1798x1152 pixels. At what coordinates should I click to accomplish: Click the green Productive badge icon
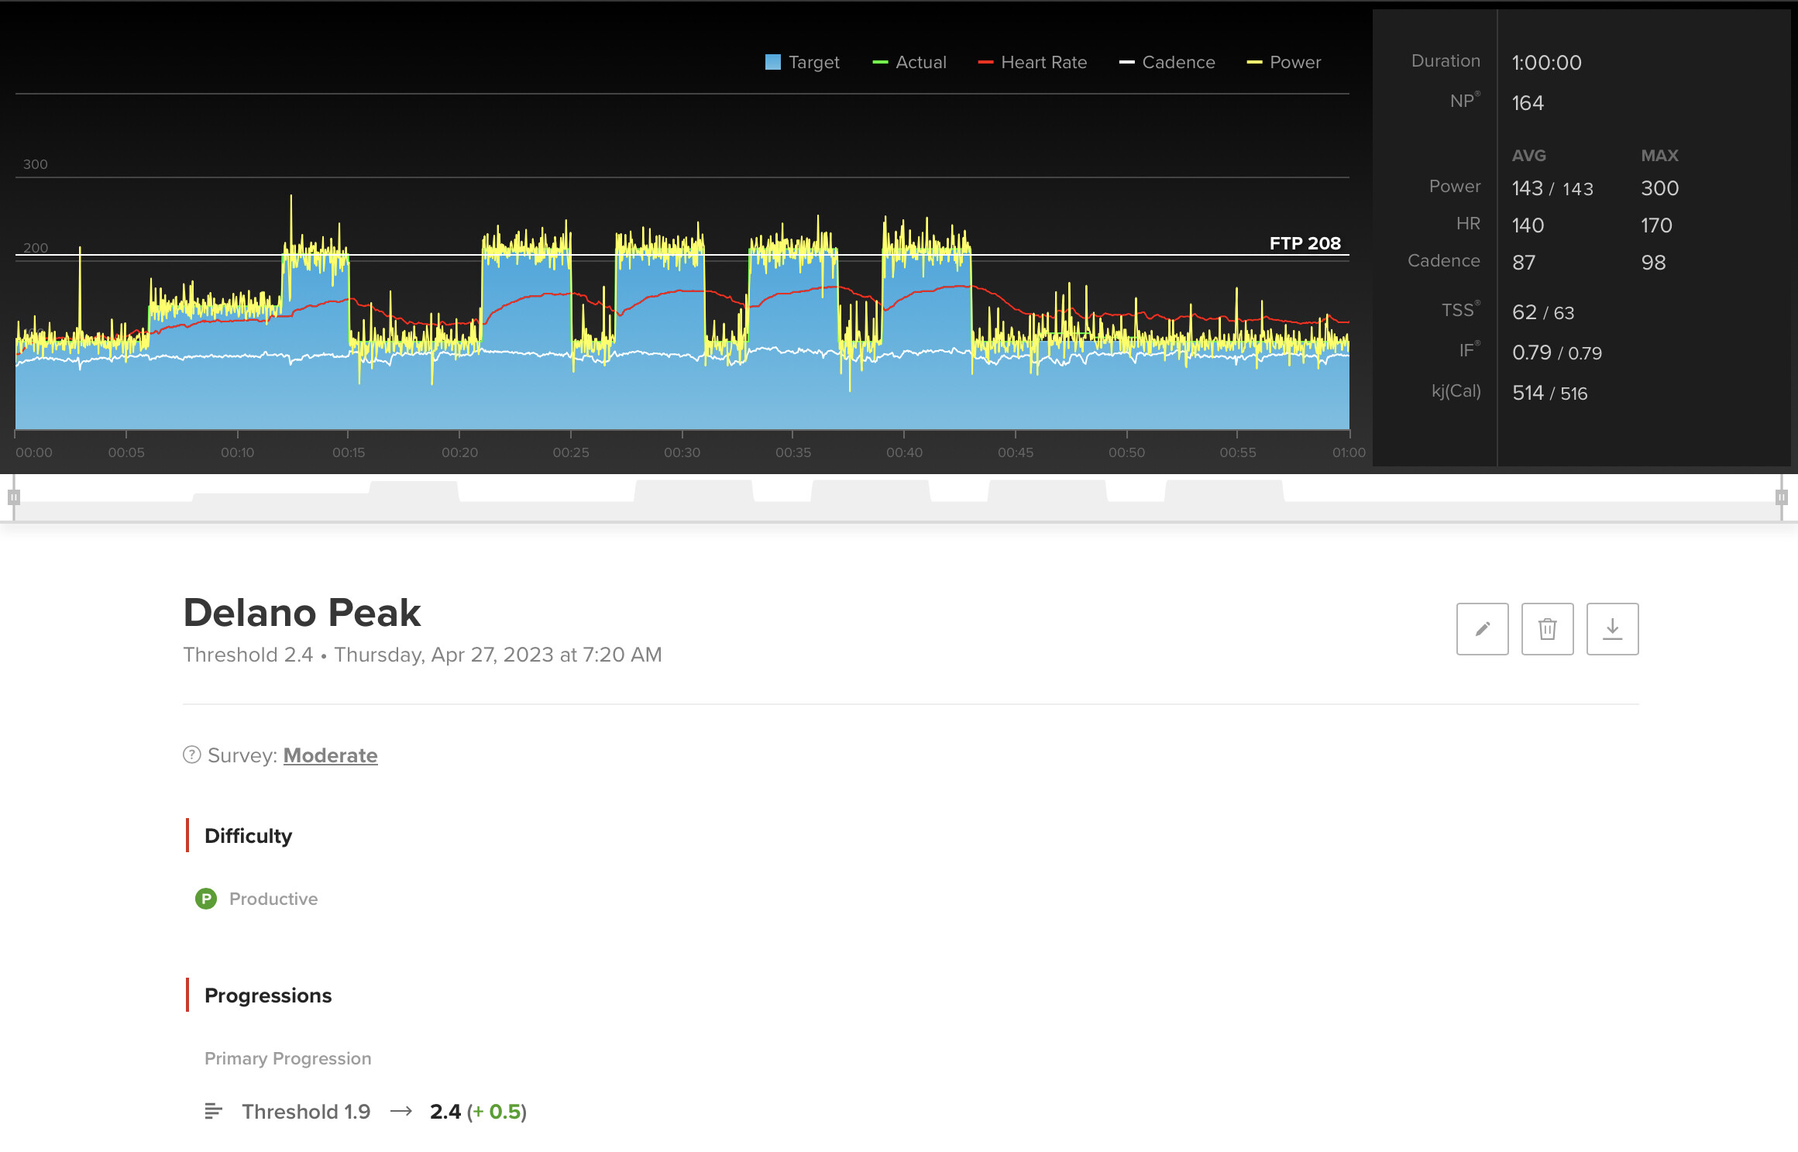coord(206,899)
